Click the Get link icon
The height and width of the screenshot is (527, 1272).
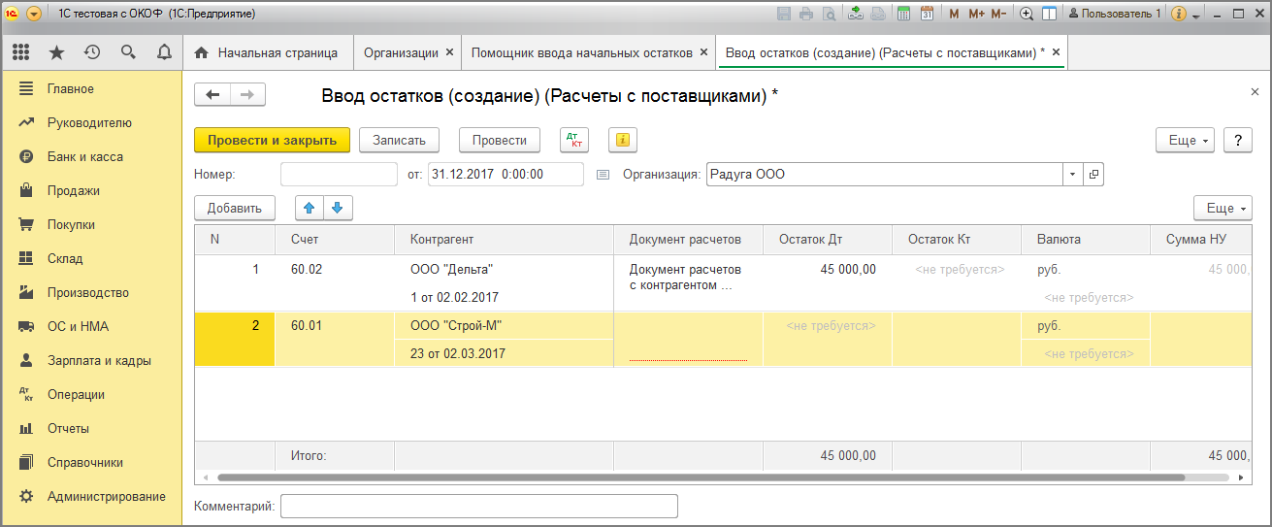(x=856, y=14)
